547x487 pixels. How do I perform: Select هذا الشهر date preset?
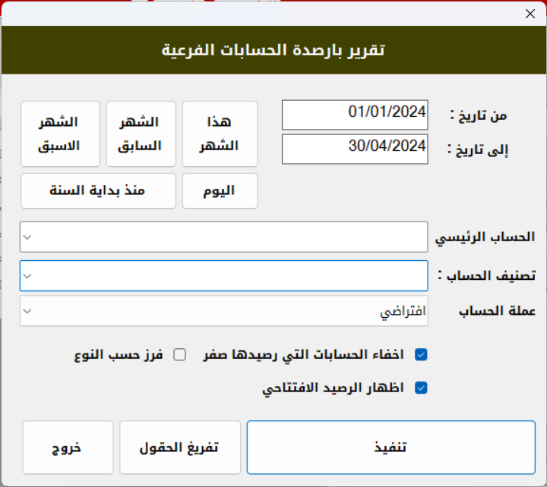tap(220, 134)
